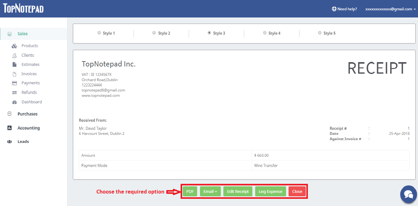Viewport: 418px width, 206px height.
Task: Click the Dashboard gauge icon
Action: pos(14,102)
